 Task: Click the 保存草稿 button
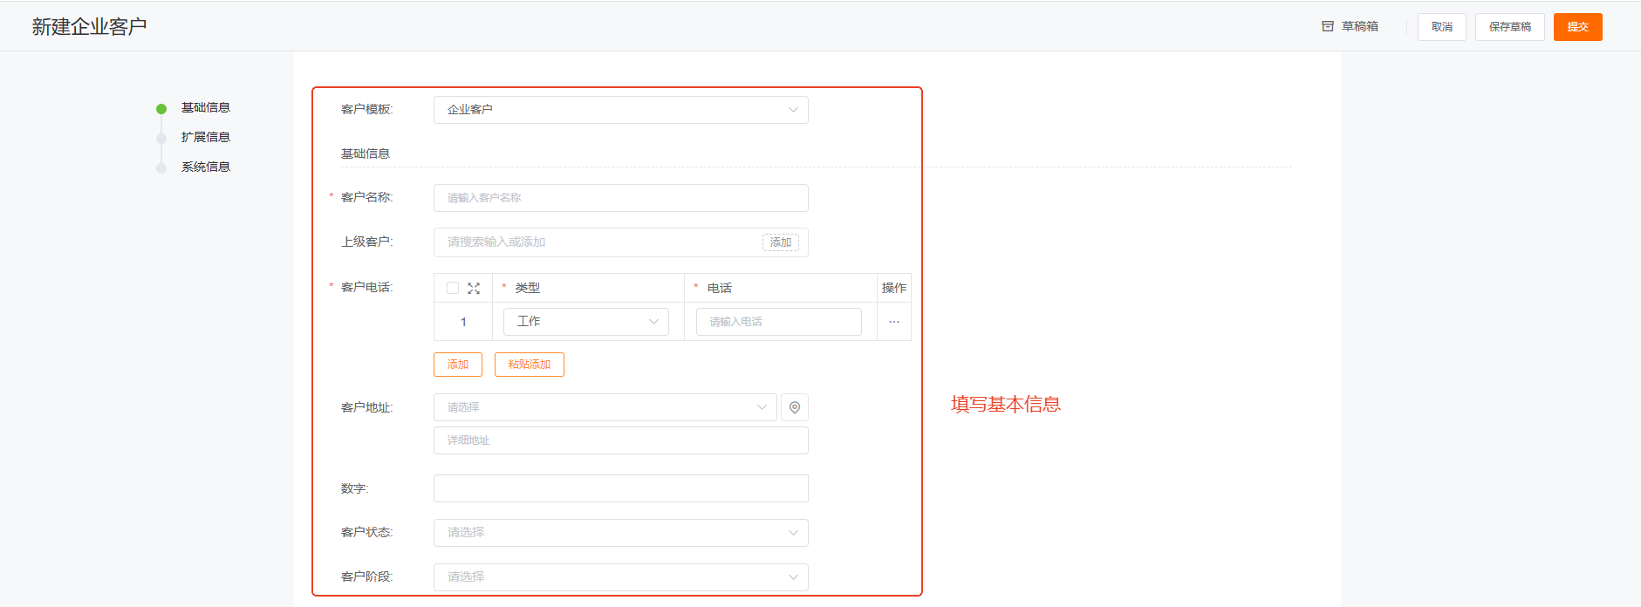pyautogui.click(x=1509, y=27)
